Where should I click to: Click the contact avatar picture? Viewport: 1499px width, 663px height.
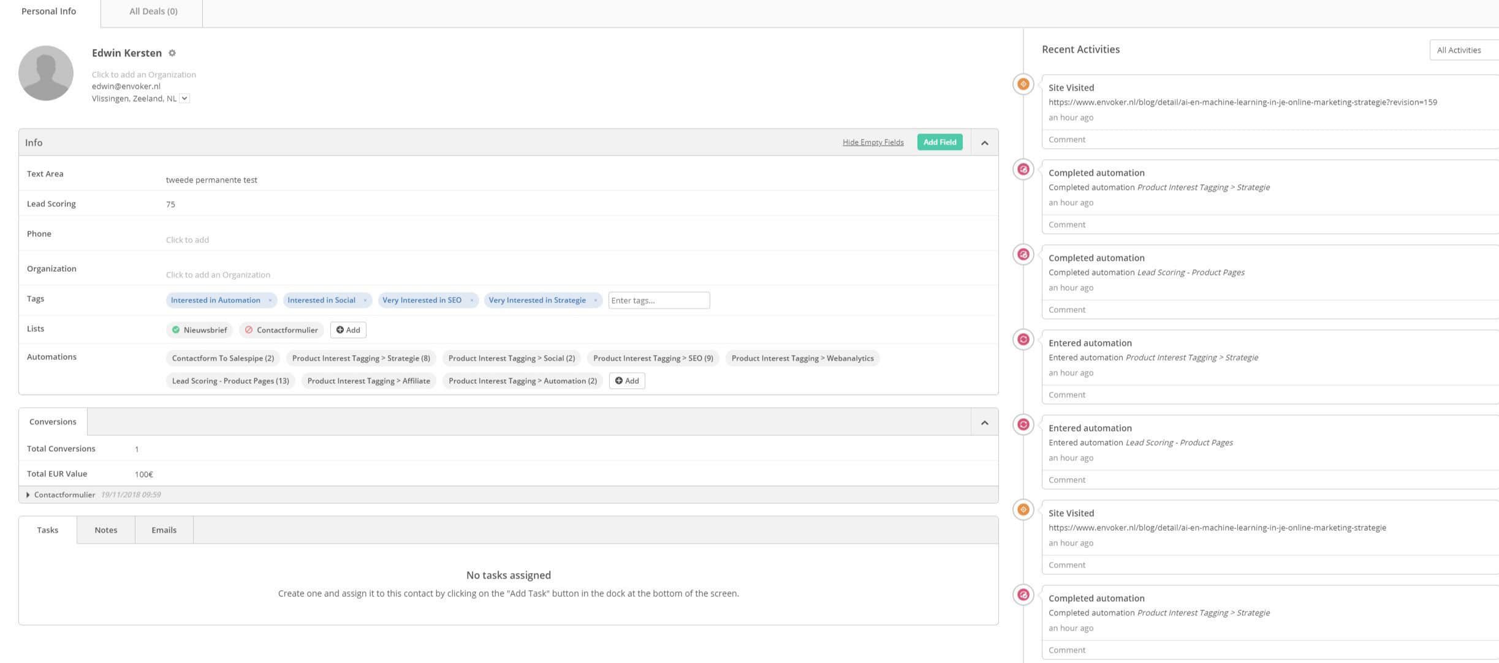(x=46, y=73)
